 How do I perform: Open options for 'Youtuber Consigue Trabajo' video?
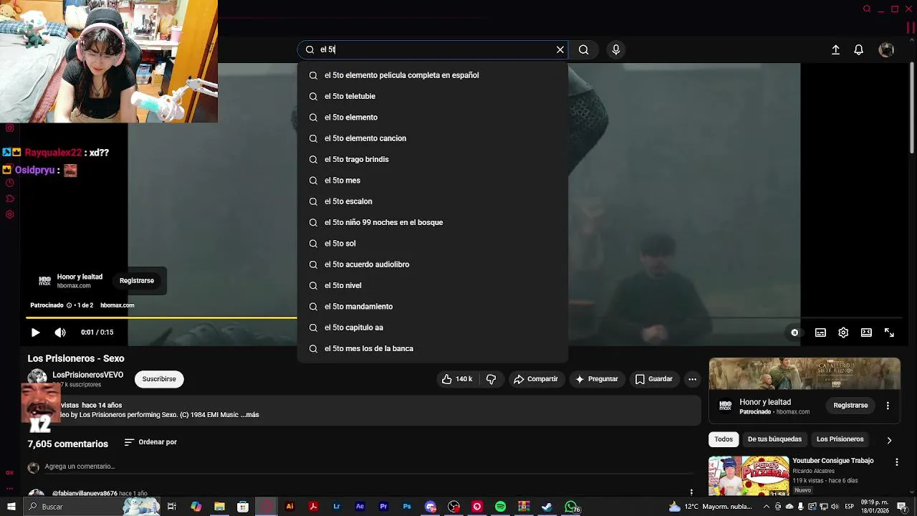pyautogui.click(x=897, y=463)
